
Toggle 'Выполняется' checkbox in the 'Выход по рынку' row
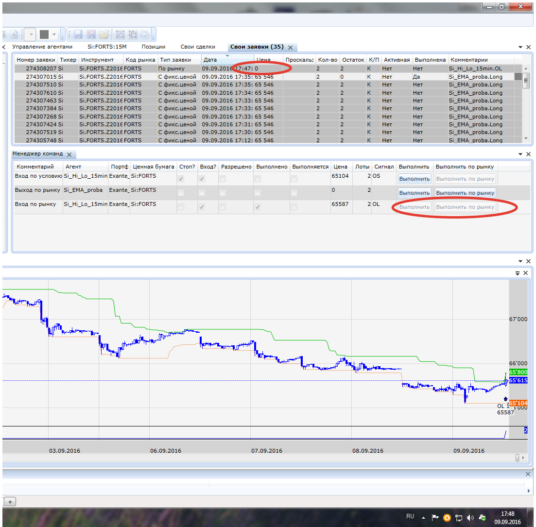pos(294,193)
